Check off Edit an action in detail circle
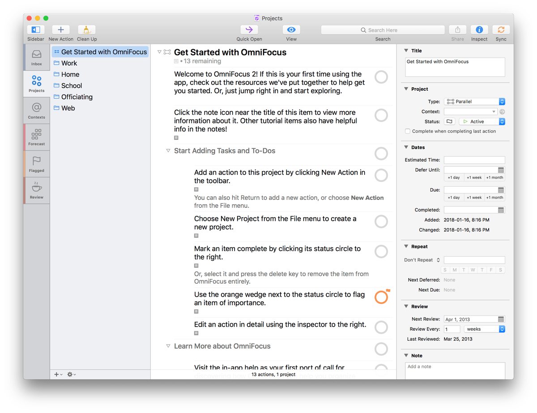The image size is (537, 413). click(381, 327)
